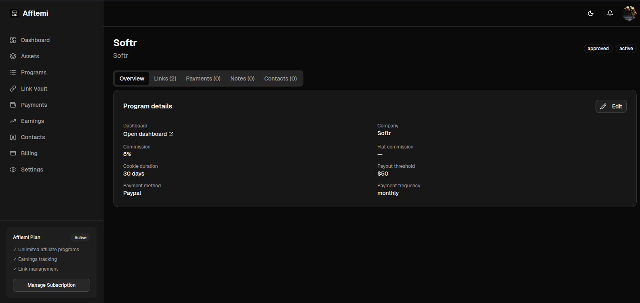
Task: Click the Payment frequency label
Action: pyautogui.click(x=399, y=186)
